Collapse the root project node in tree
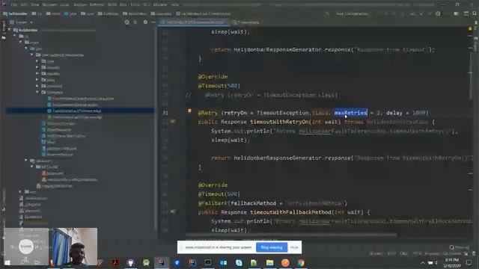The width and height of the screenshot is (479, 269). click(10, 30)
